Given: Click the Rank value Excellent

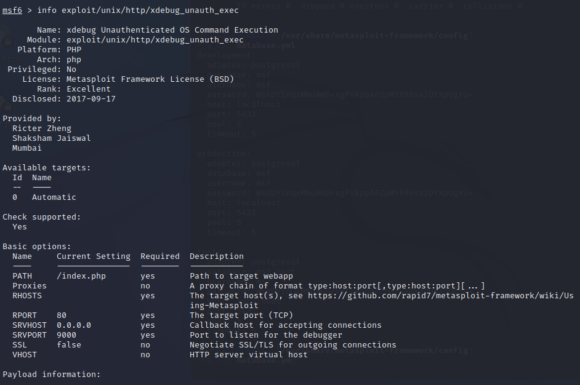Looking at the screenshot, I should point(89,89).
